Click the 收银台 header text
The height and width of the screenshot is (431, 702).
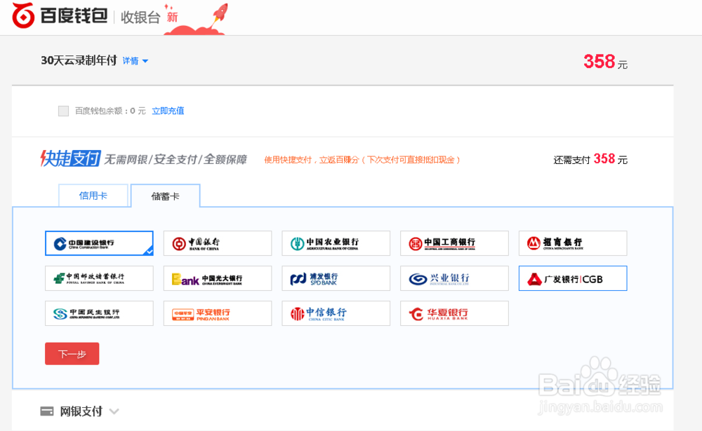click(140, 18)
